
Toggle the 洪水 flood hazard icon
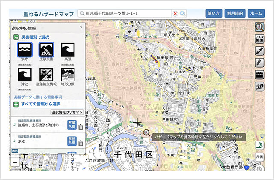25,50
